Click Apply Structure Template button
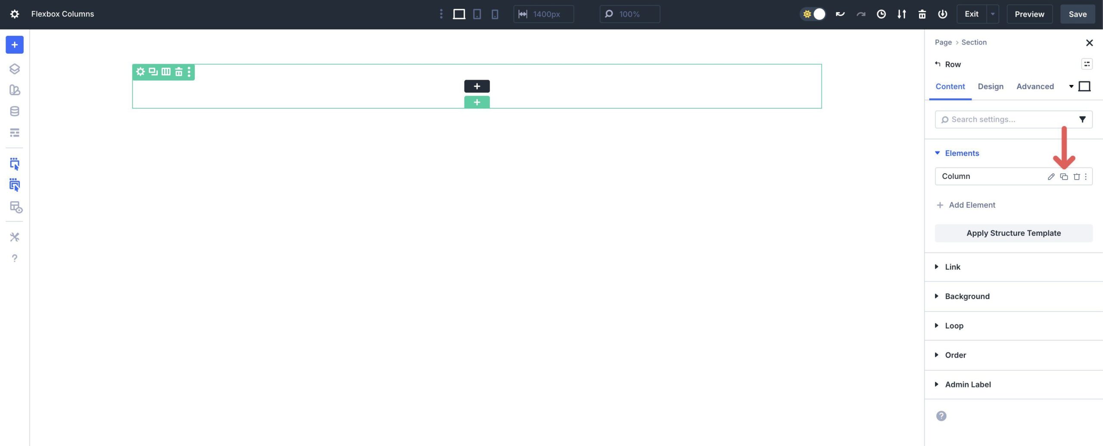Viewport: 1103px width, 446px height. (x=1013, y=233)
